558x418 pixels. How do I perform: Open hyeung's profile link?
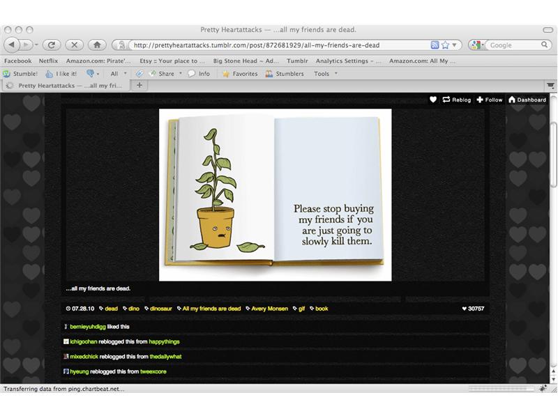click(x=80, y=371)
